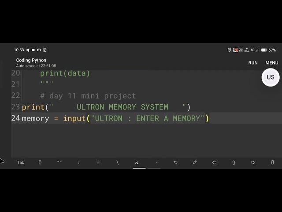Move cursor right with arrow icon
The width and height of the screenshot is (282, 212).
tap(253, 163)
